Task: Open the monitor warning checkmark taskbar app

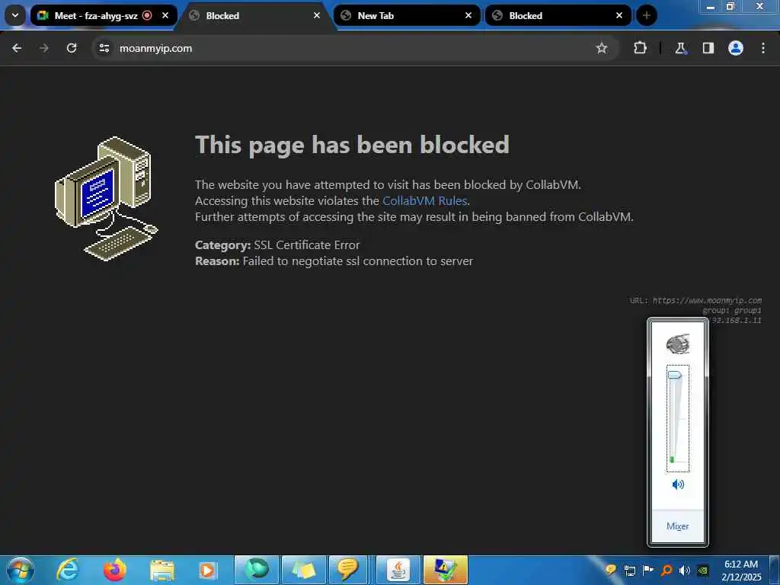Action: tap(445, 570)
